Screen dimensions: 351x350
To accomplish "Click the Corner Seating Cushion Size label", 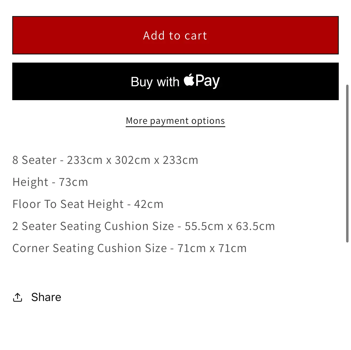I will (90, 248).
